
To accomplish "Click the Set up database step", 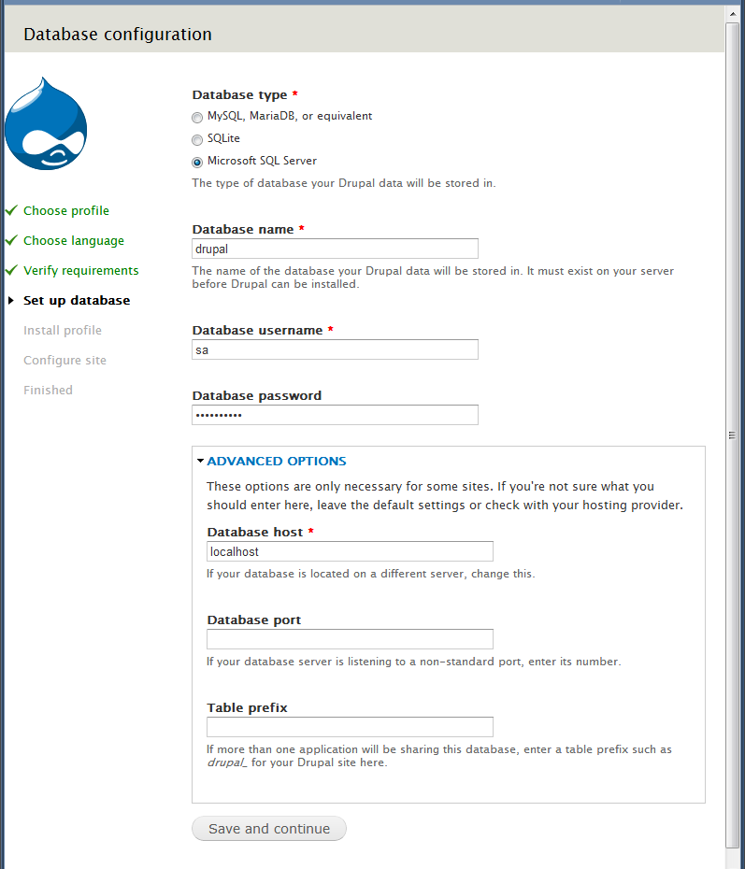I will 77,301.
